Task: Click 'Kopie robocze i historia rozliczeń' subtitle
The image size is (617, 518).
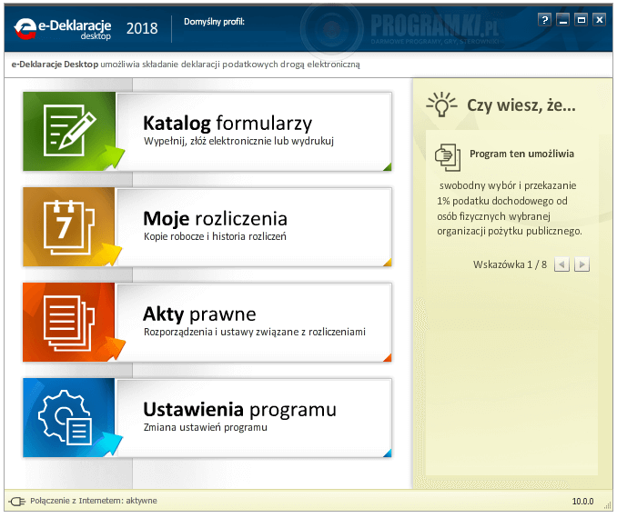Action: coord(215,236)
